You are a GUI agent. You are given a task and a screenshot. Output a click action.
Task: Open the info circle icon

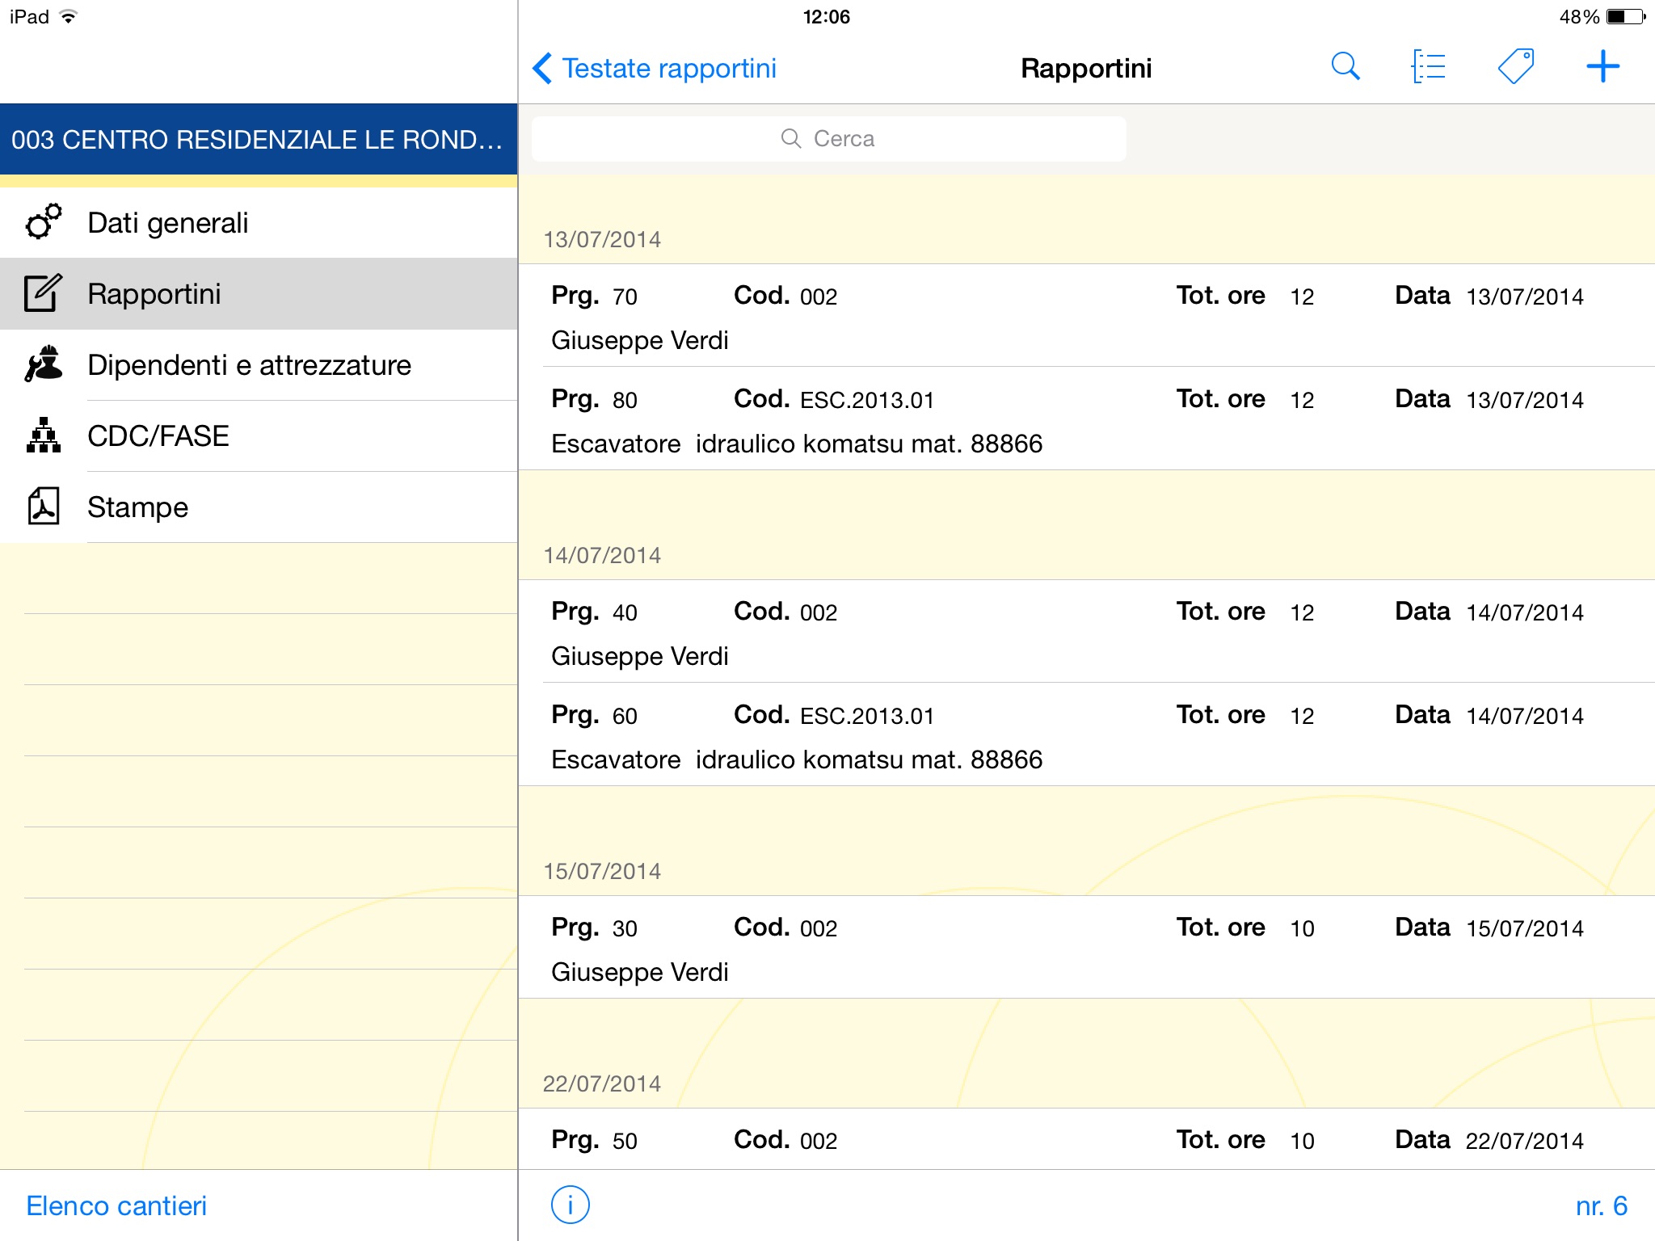point(571,1205)
